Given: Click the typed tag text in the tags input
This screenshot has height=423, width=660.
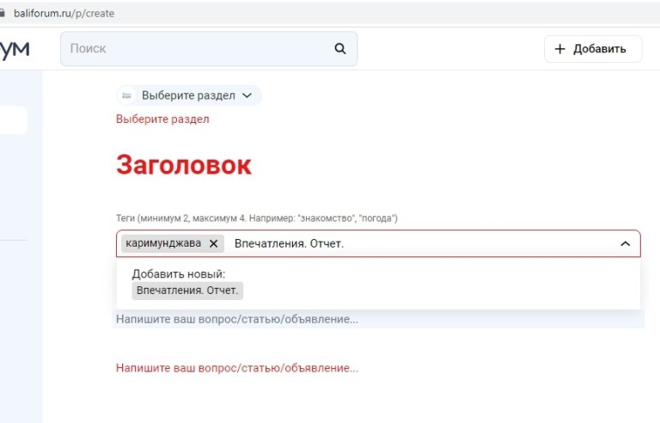Looking at the screenshot, I should pyautogui.click(x=289, y=243).
